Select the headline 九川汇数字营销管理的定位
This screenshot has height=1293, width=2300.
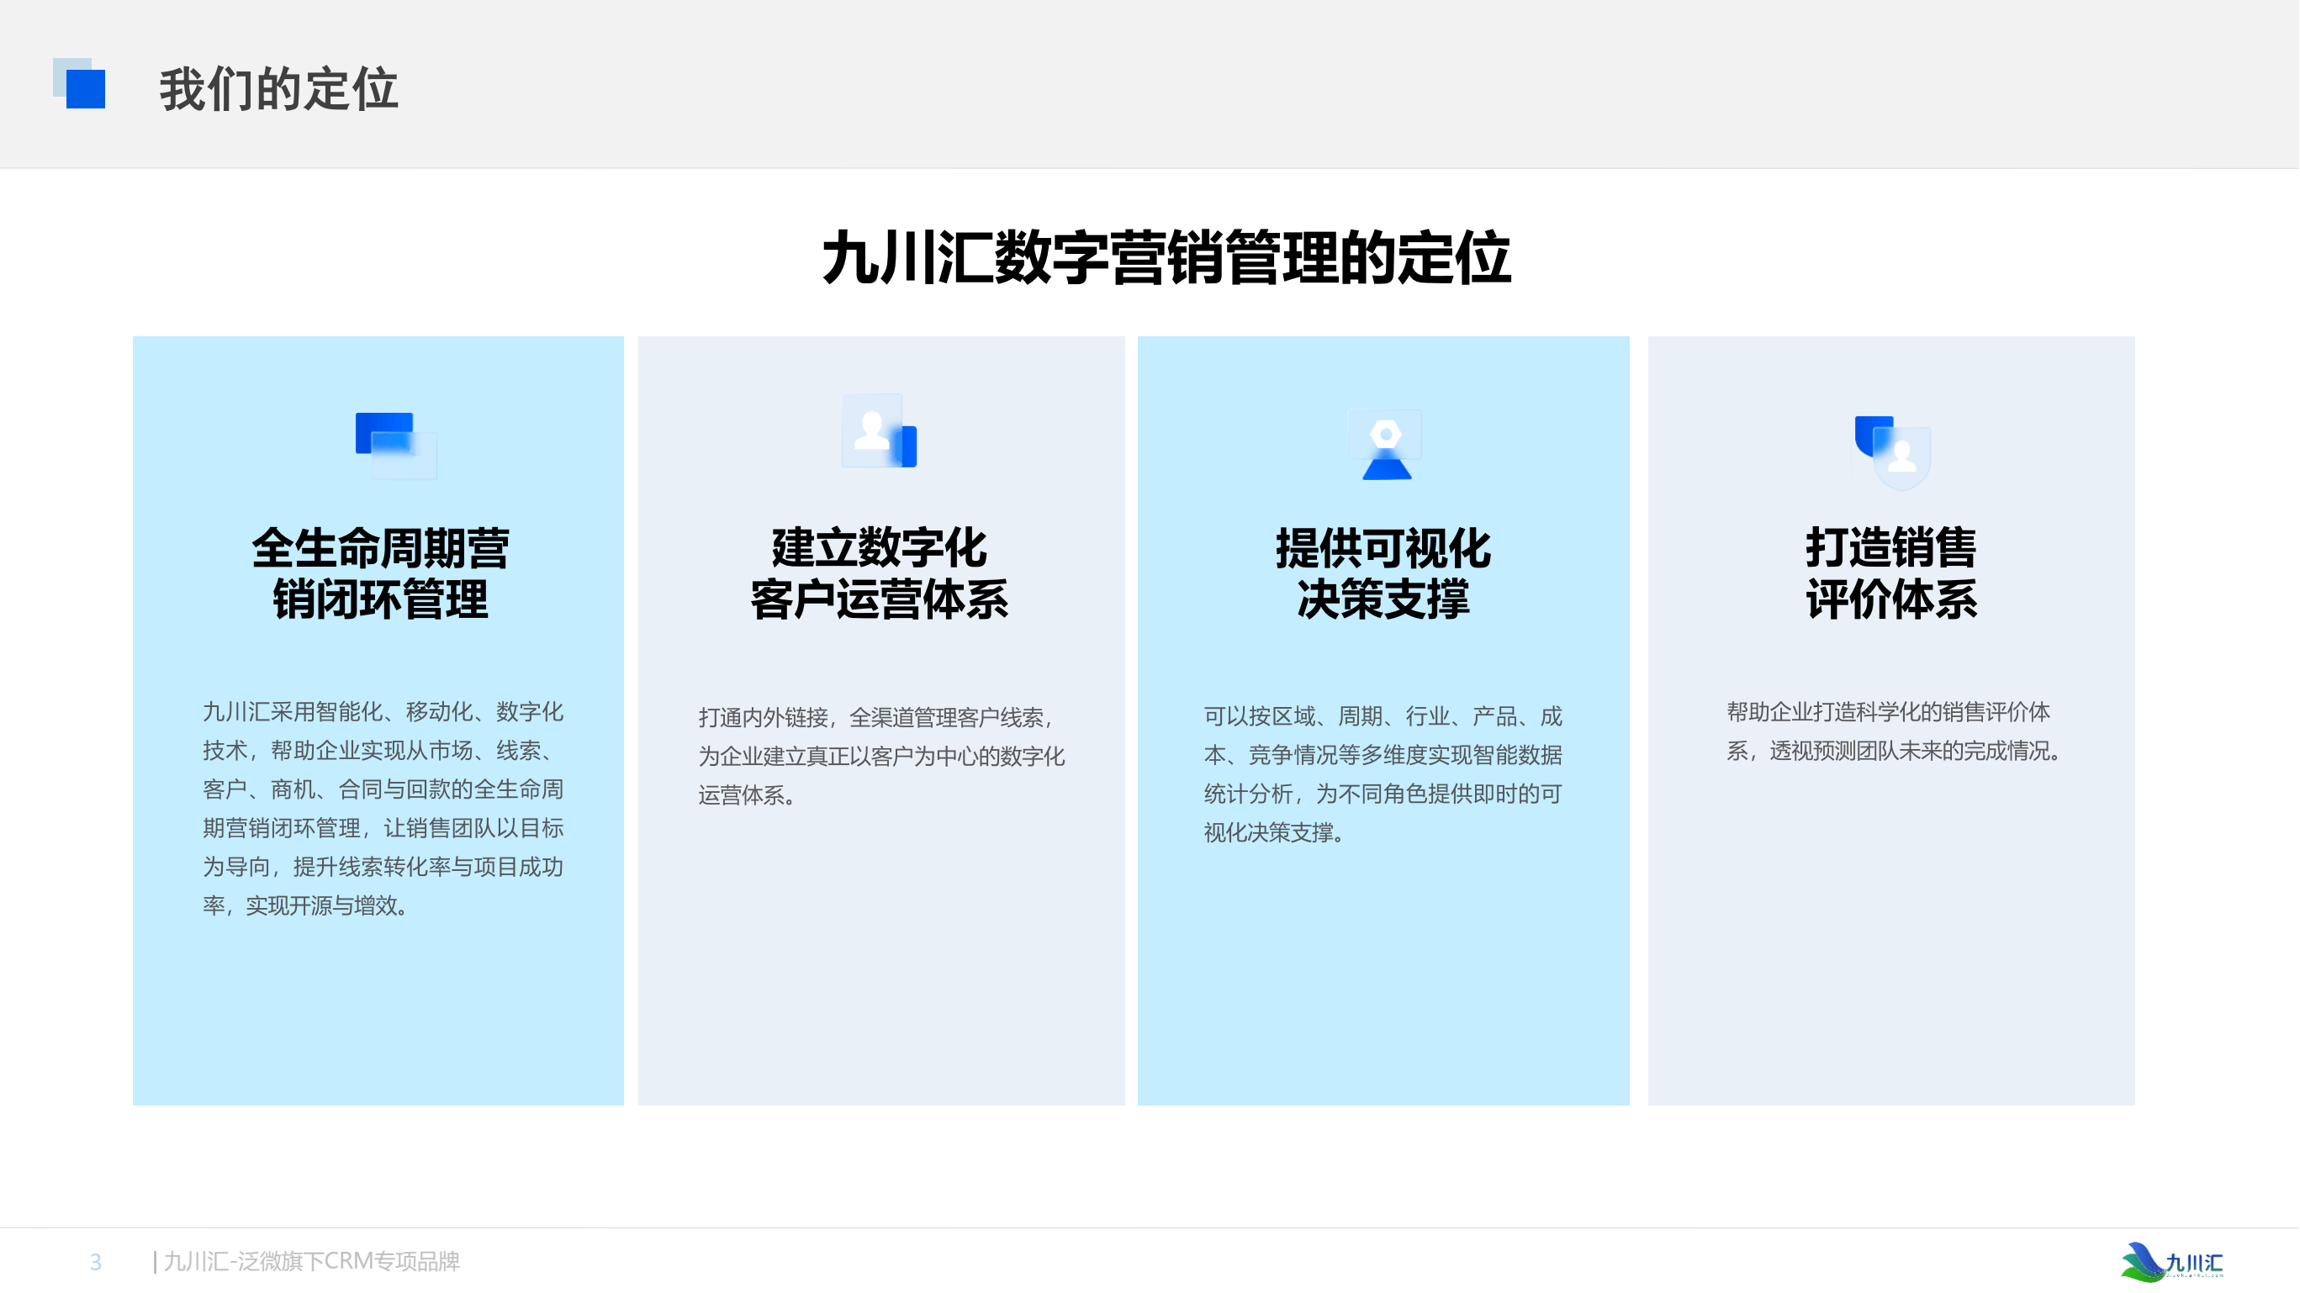pyautogui.click(x=1166, y=258)
